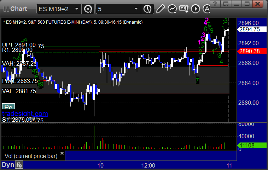
Task: Click the R1: 2890.00 level label
Action: coord(17,50)
